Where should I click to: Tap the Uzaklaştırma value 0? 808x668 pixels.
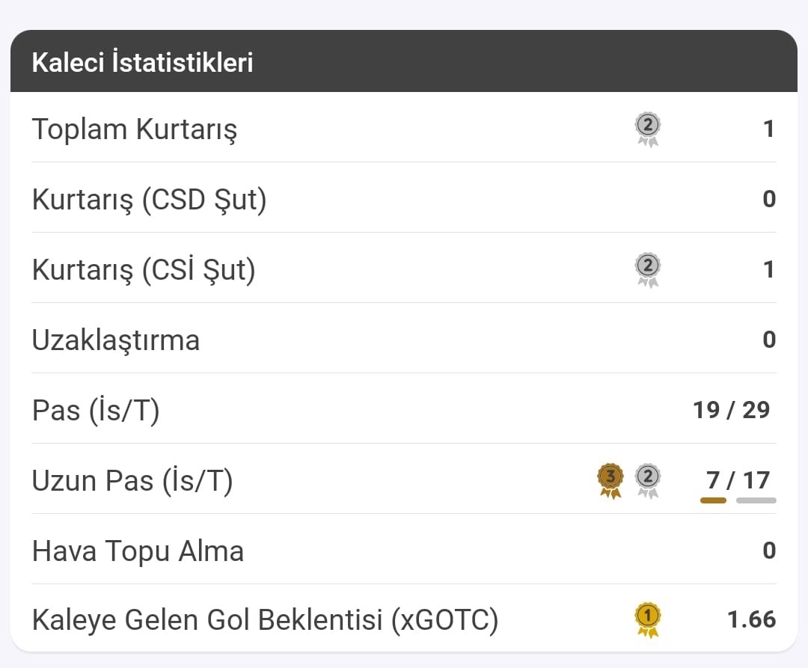[769, 340]
